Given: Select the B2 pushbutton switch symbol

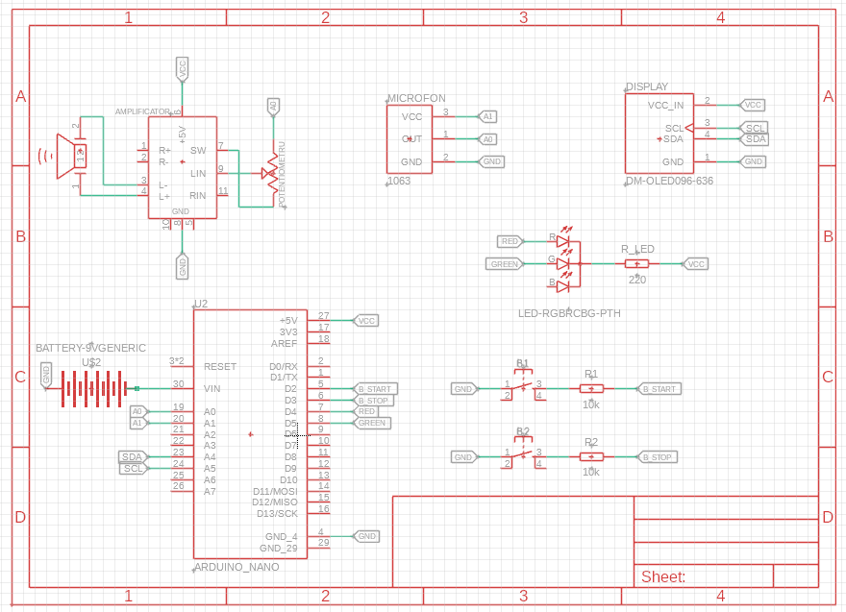Looking at the screenshot, I should tap(523, 456).
